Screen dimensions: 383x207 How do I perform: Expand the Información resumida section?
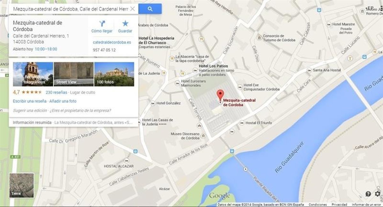[x=73, y=122]
